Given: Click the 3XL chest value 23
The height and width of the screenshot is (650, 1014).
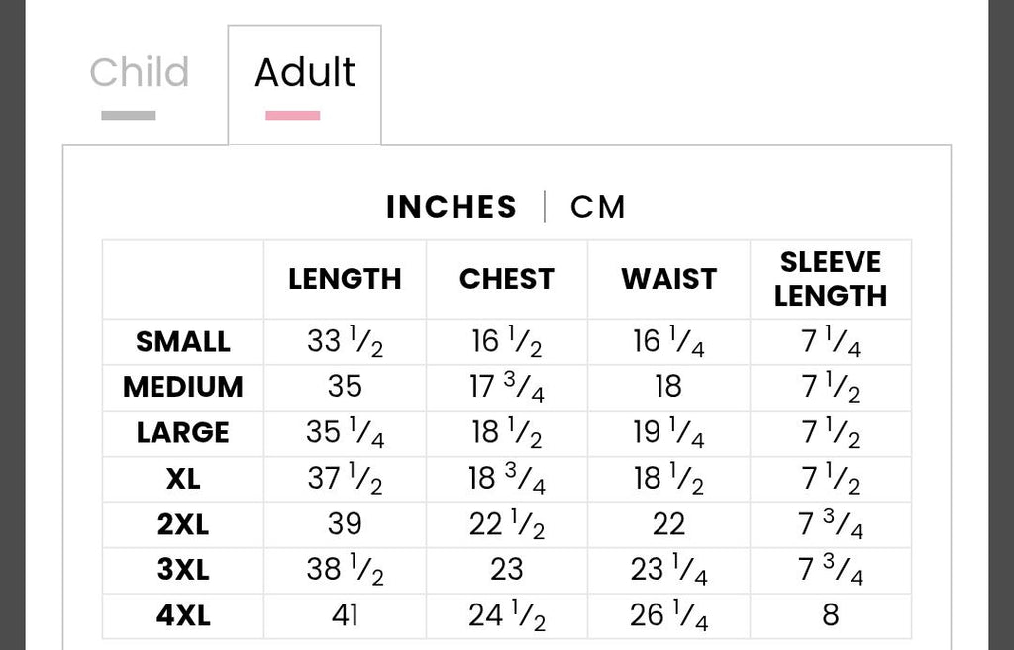Looking at the screenshot, I should click(506, 570).
